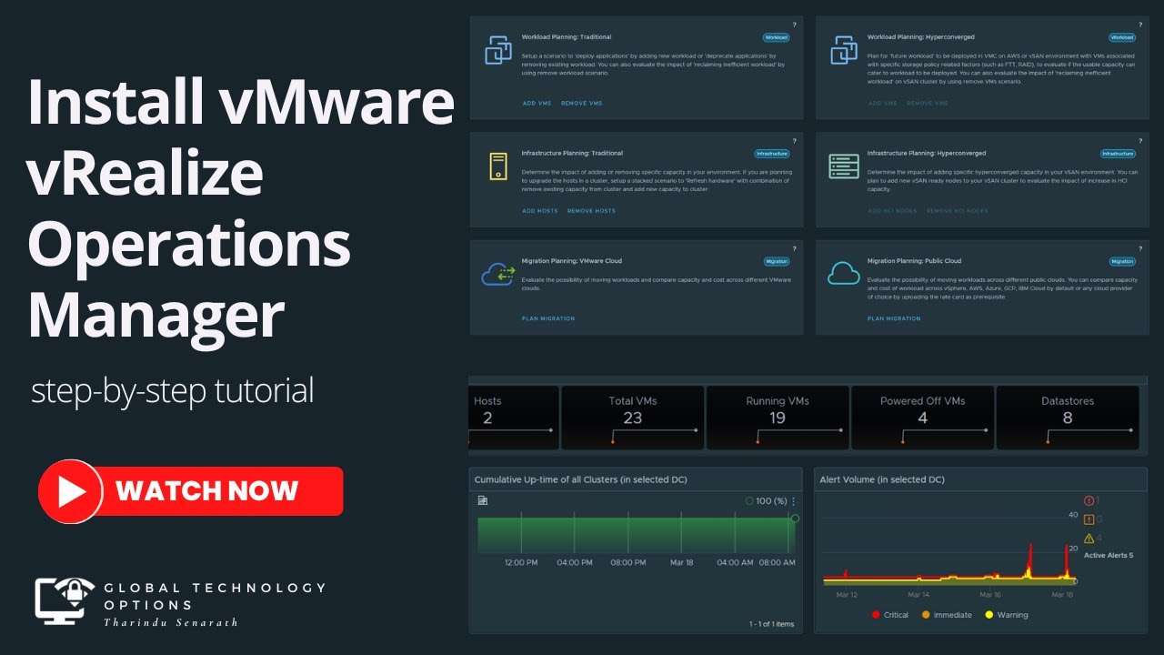Click ADD HCI NODES link

[892, 211]
